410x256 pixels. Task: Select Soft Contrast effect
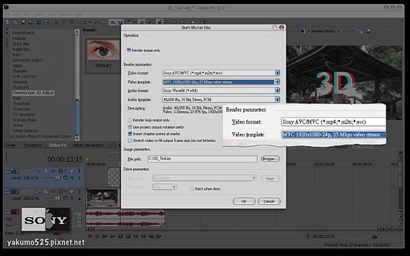point(24,76)
